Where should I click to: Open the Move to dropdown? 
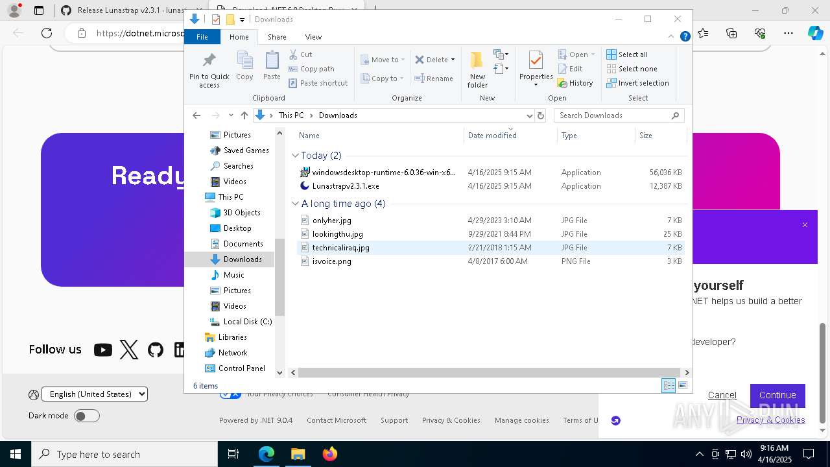(x=383, y=60)
